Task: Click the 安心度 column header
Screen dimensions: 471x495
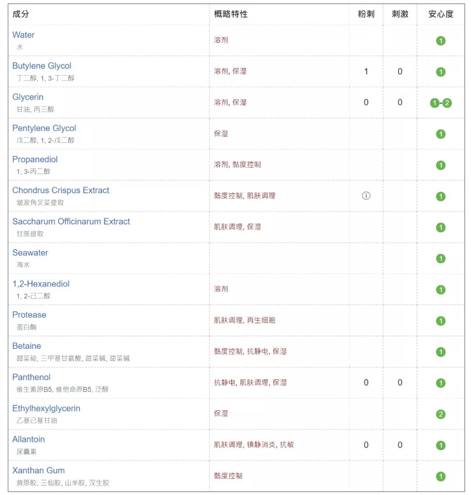Action: tap(440, 14)
